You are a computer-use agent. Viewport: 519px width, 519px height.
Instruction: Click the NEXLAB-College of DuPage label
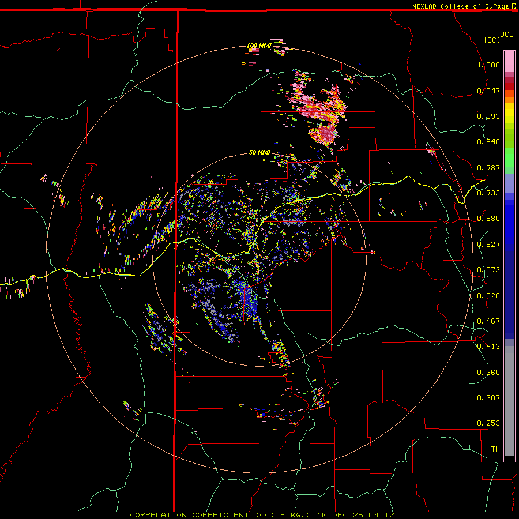click(x=460, y=6)
